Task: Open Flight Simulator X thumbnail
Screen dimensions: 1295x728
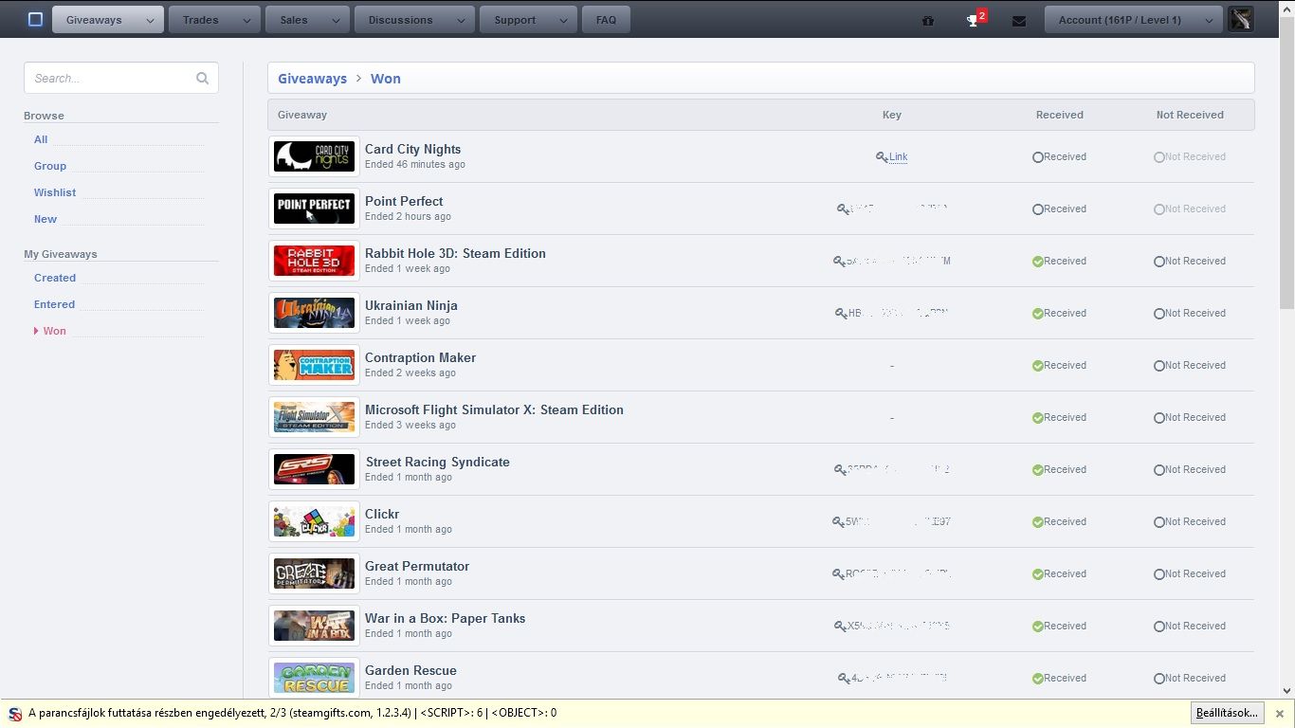Action: [314, 417]
